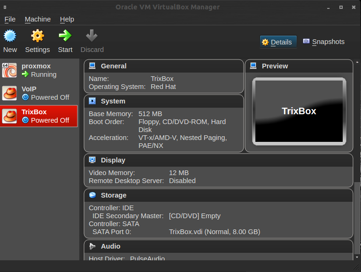Open the Audio section header link
The image size is (361, 272).
coord(110,246)
